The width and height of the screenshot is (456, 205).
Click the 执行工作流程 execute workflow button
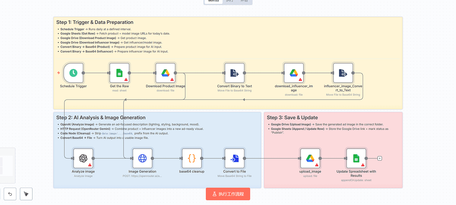point(228,194)
